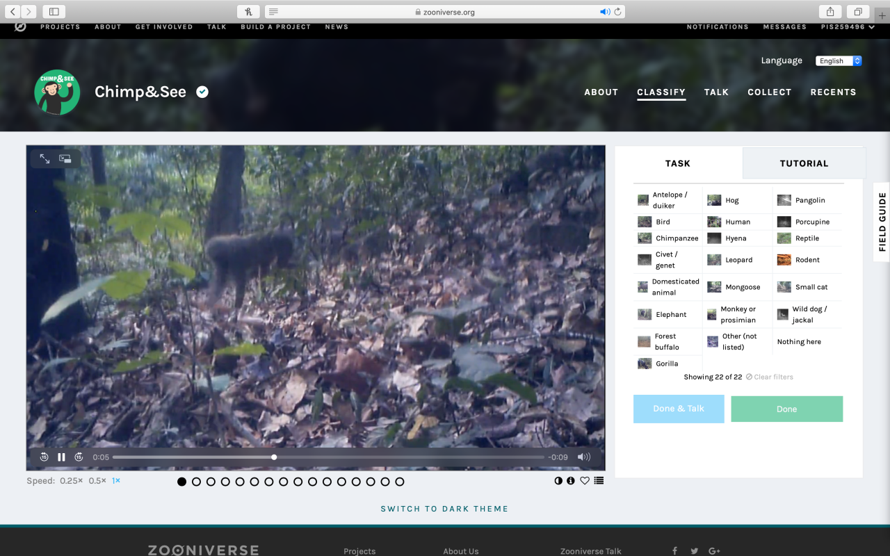Image resolution: width=890 pixels, height=556 pixels.
Task: Open Messages in the top bar
Action: [x=784, y=27]
